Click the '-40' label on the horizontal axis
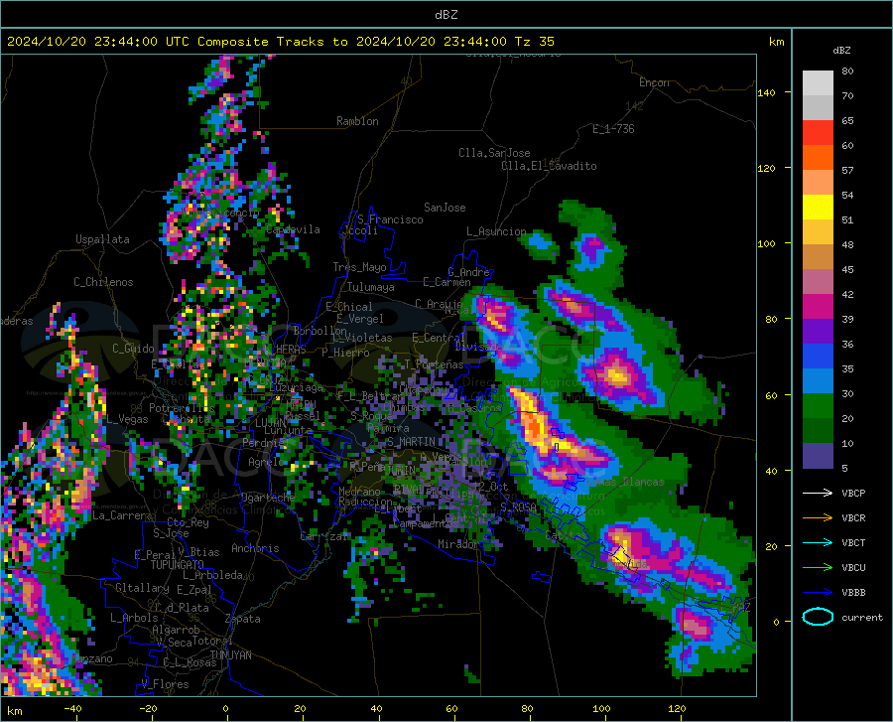The height and width of the screenshot is (722, 893). [x=72, y=709]
